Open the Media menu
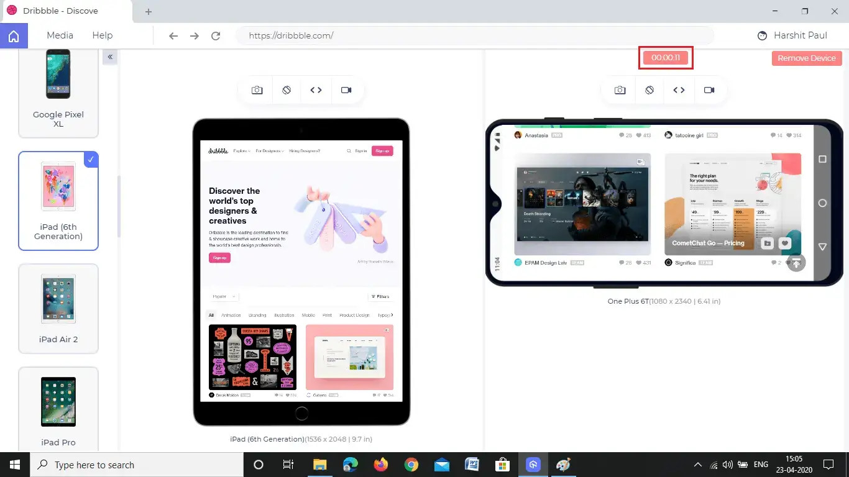 [60, 35]
